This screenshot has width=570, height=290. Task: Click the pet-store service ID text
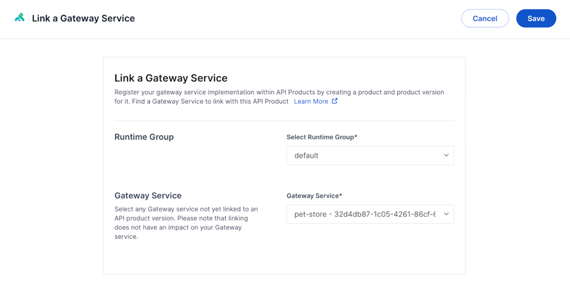click(x=384, y=214)
